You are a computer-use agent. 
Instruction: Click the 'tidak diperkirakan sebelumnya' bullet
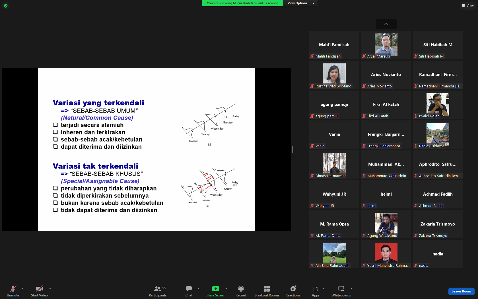coord(105,196)
